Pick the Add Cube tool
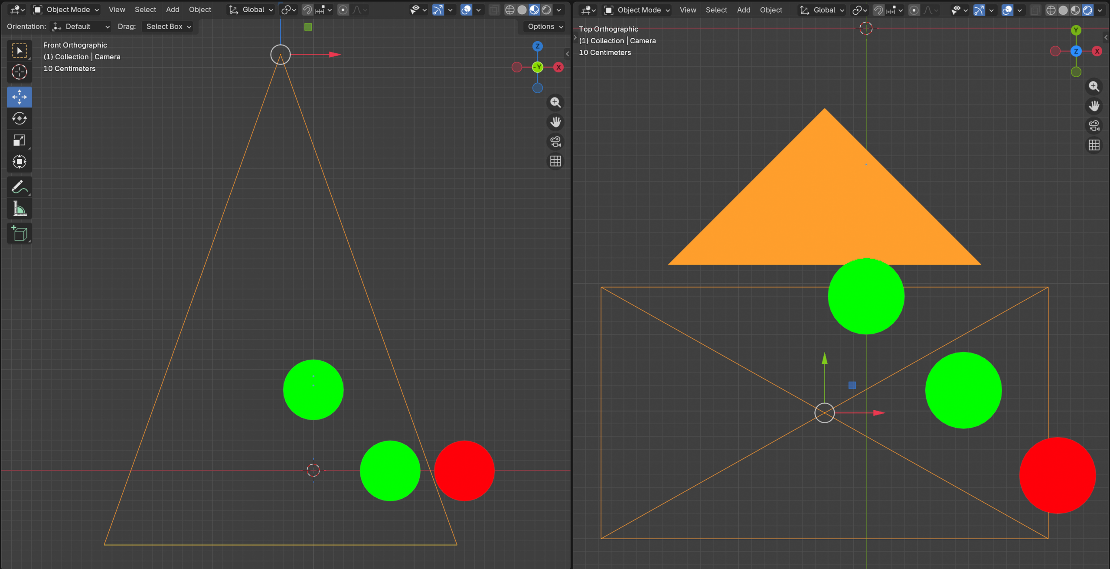1110x569 pixels. 19,233
